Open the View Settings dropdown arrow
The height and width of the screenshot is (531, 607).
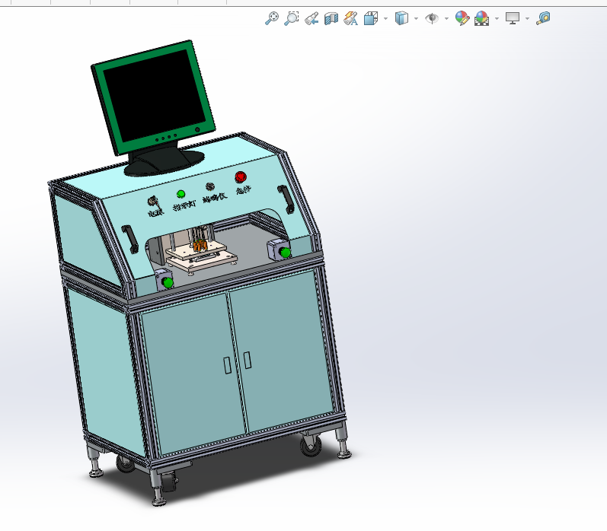(x=527, y=18)
